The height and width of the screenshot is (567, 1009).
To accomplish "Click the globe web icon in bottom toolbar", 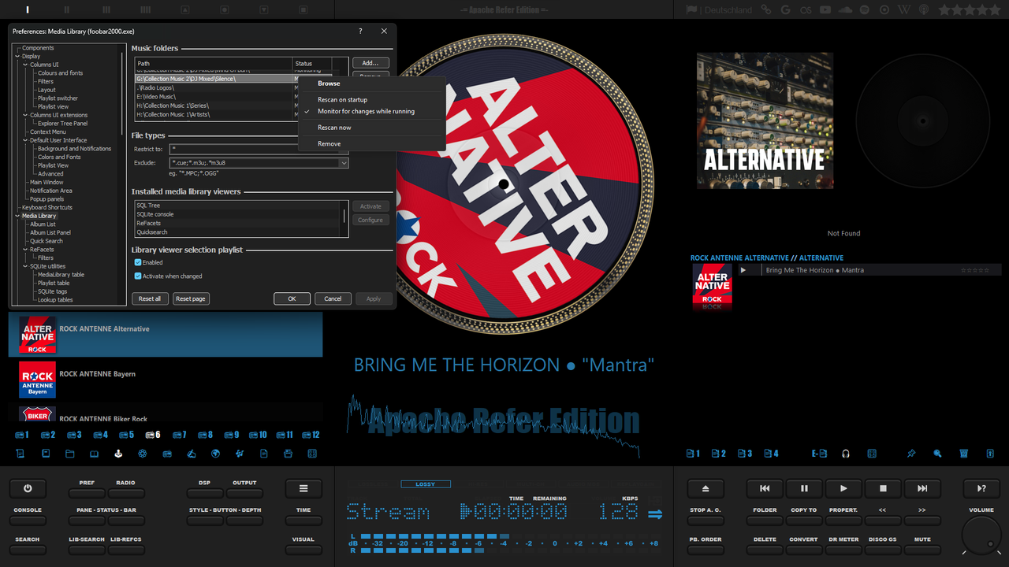I will (x=215, y=454).
